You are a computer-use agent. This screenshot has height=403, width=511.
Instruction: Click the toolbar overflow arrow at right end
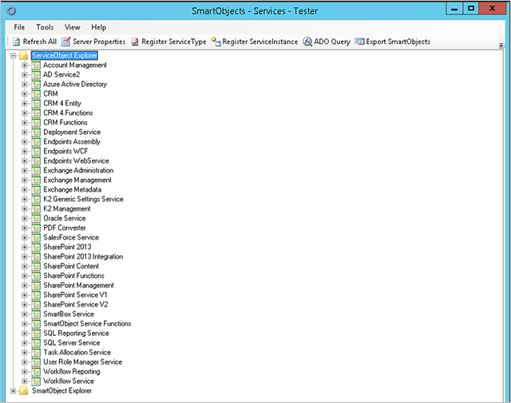pyautogui.click(x=501, y=45)
